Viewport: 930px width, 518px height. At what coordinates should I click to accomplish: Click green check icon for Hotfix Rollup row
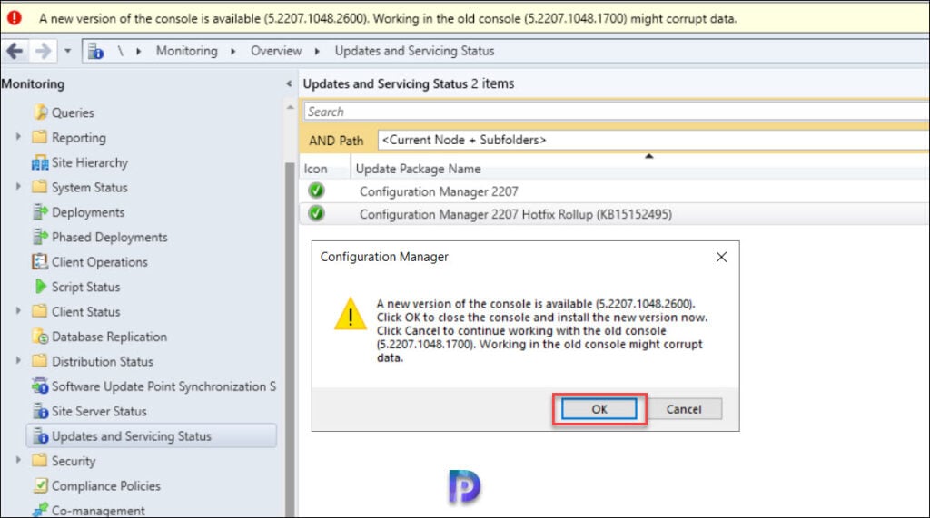(316, 213)
